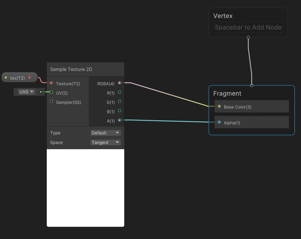Image resolution: width=301 pixels, height=239 pixels.
Task: Open the Type dropdown set to Default
Action: pos(105,133)
